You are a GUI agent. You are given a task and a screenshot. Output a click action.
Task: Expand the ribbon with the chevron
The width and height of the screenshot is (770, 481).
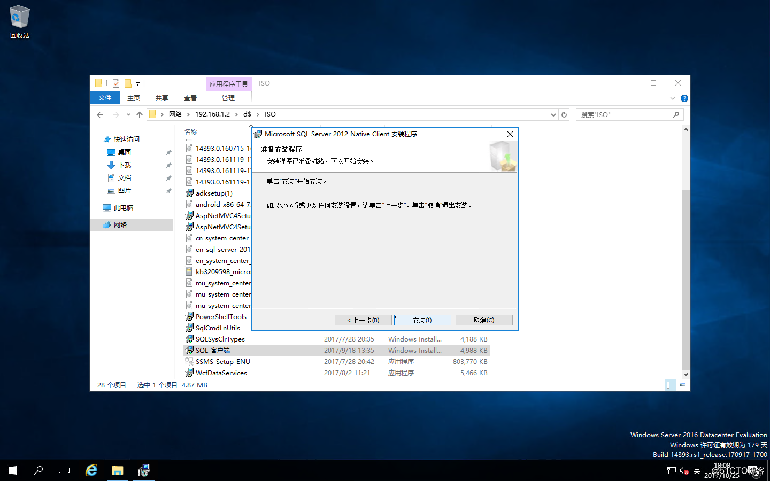coord(673,98)
